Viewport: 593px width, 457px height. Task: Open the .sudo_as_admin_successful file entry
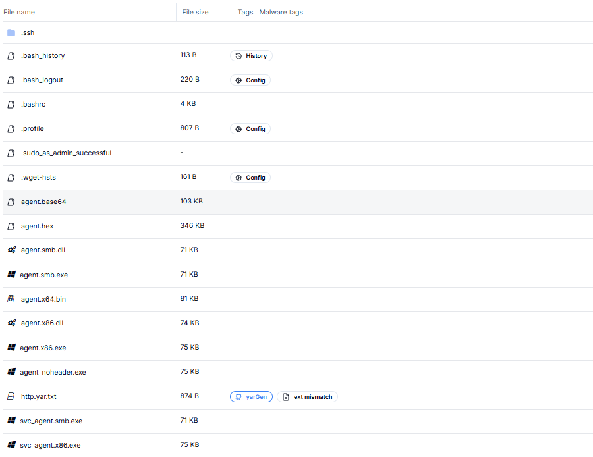pos(66,153)
